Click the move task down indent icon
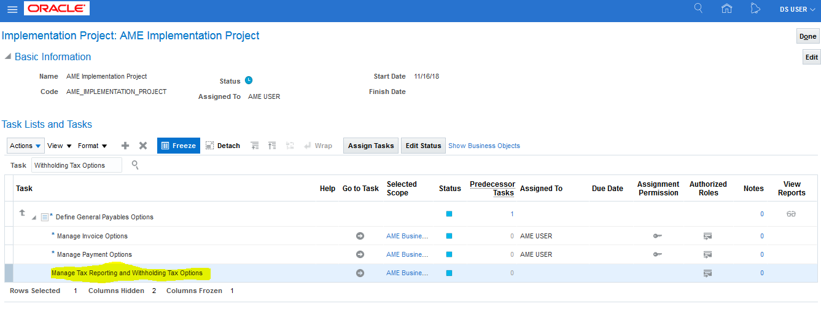821x317 pixels. (x=255, y=146)
